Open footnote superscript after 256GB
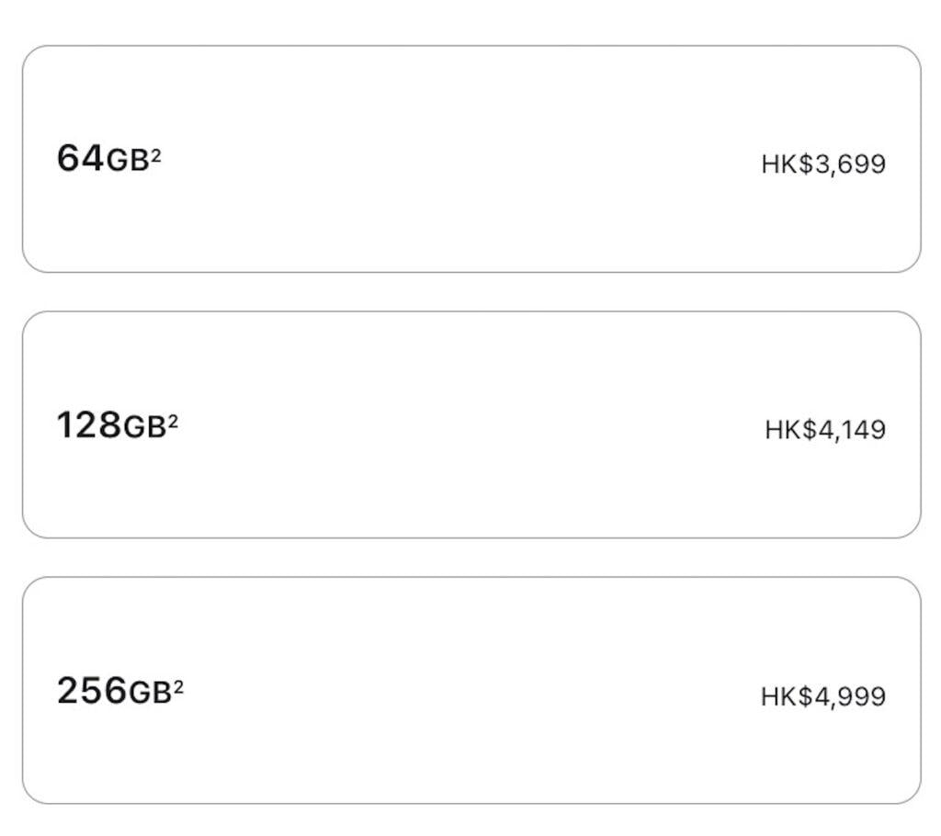The width and height of the screenshot is (941, 836). click(178, 687)
